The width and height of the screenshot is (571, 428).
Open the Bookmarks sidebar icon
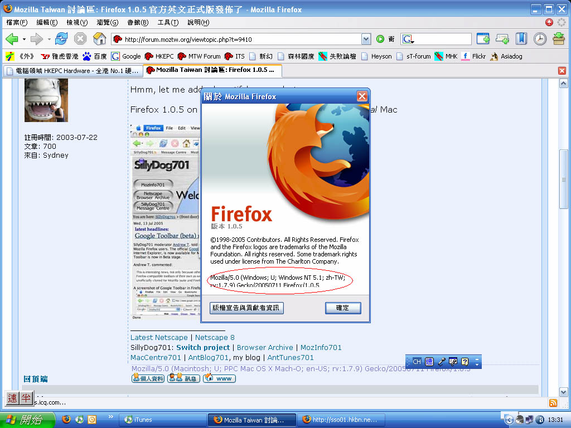pos(521,38)
